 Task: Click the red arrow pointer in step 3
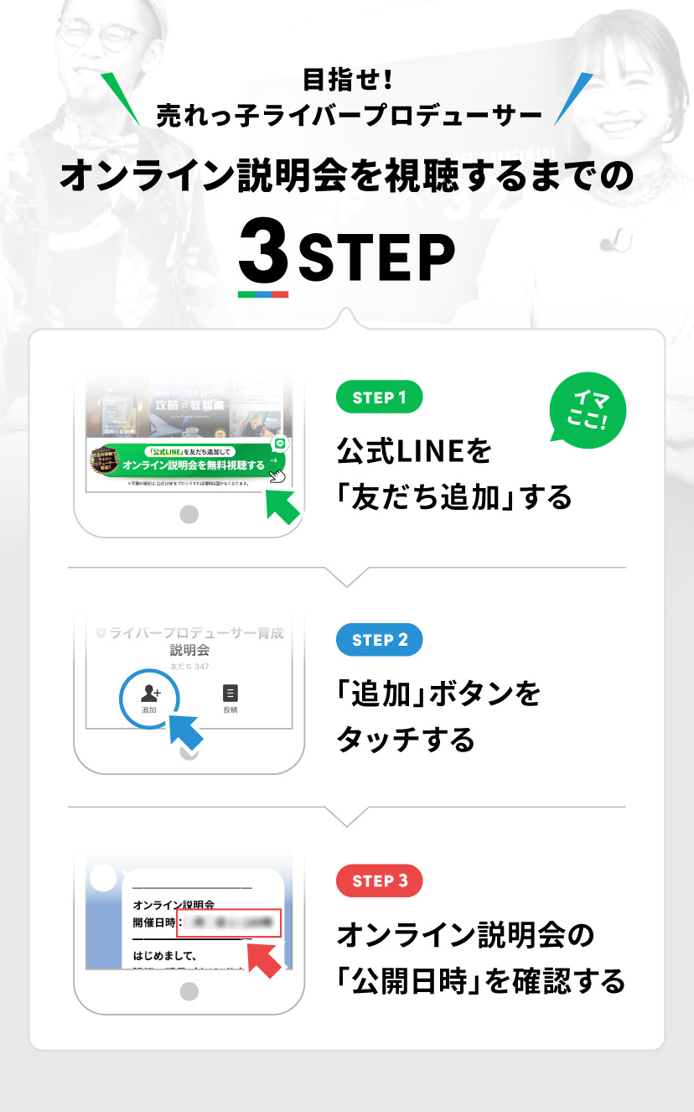[263, 959]
